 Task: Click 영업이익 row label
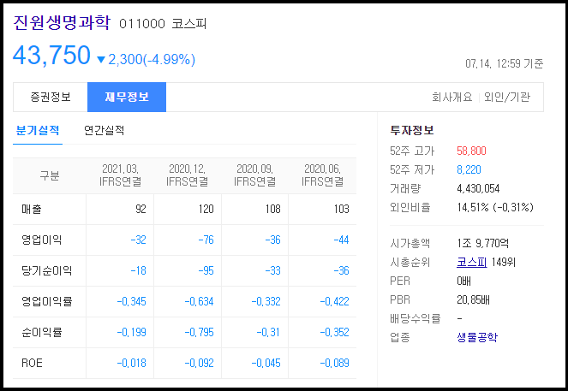click(x=42, y=240)
